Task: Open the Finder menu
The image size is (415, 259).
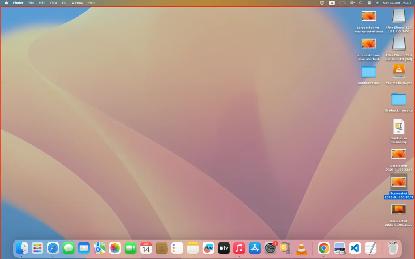Action: tap(18, 3)
